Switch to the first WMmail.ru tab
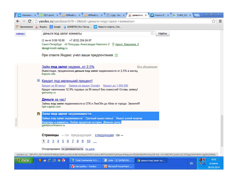 (71, 15)
